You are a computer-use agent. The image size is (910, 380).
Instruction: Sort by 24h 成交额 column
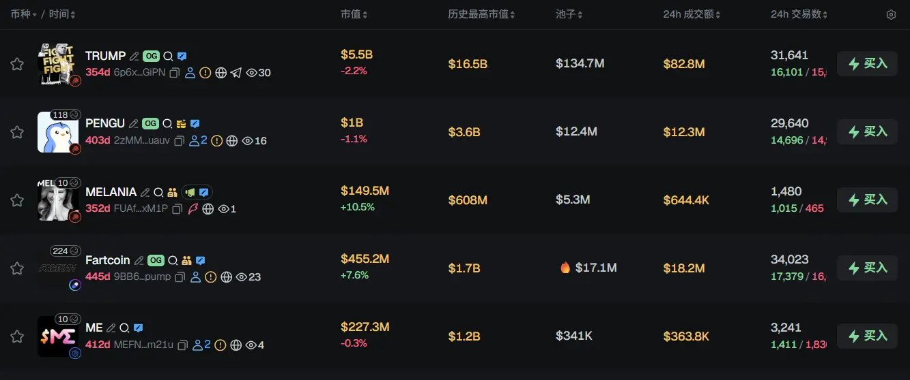(x=692, y=15)
